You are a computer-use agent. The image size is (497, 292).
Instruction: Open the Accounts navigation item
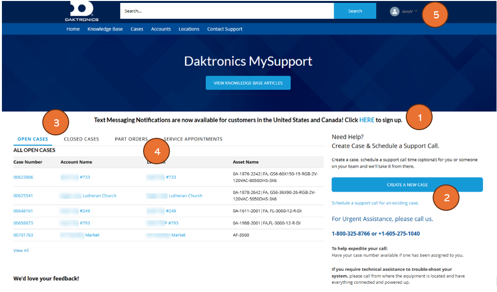161,29
